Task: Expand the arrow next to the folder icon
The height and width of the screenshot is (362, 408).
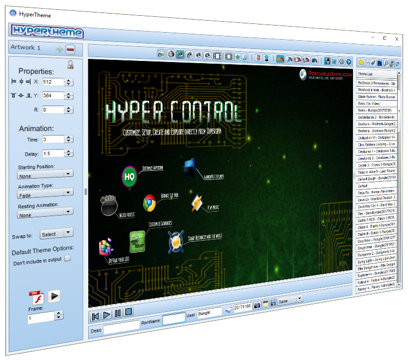Action: pos(367,63)
